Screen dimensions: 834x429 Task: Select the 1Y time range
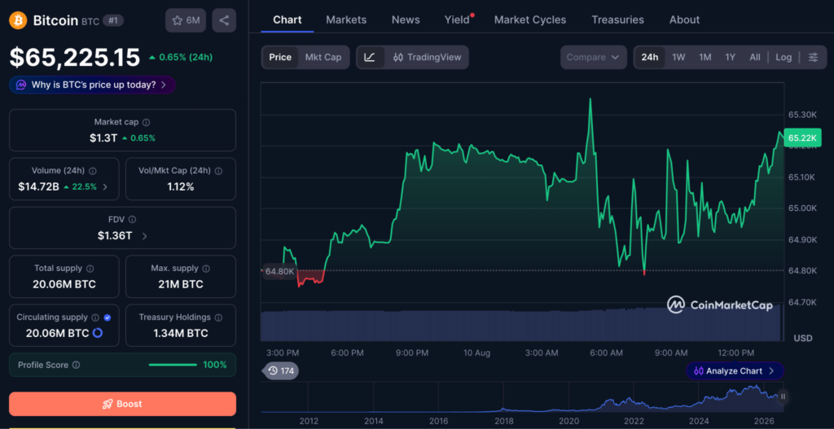point(731,58)
